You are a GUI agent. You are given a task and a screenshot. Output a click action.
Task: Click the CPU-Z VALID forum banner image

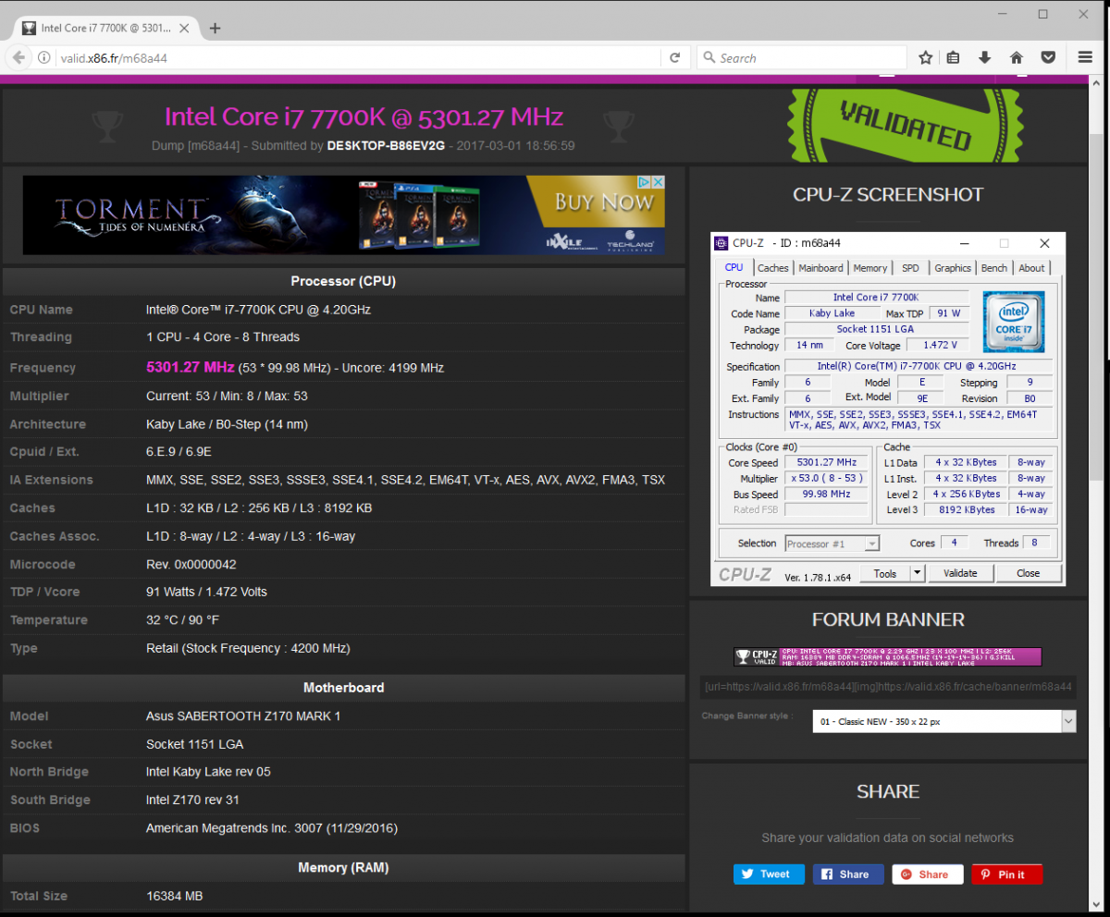(x=888, y=656)
